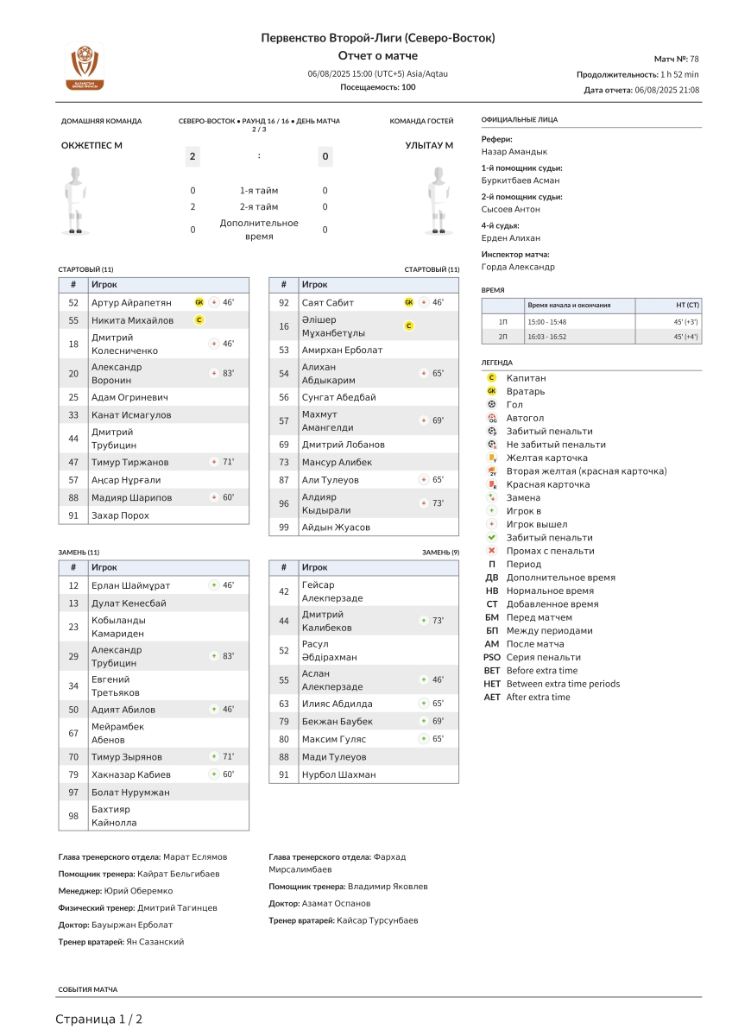Screen dimensions: 732x1036
Task: Click the Kazakhstan league logo in the header
Action: click(85, 67)
